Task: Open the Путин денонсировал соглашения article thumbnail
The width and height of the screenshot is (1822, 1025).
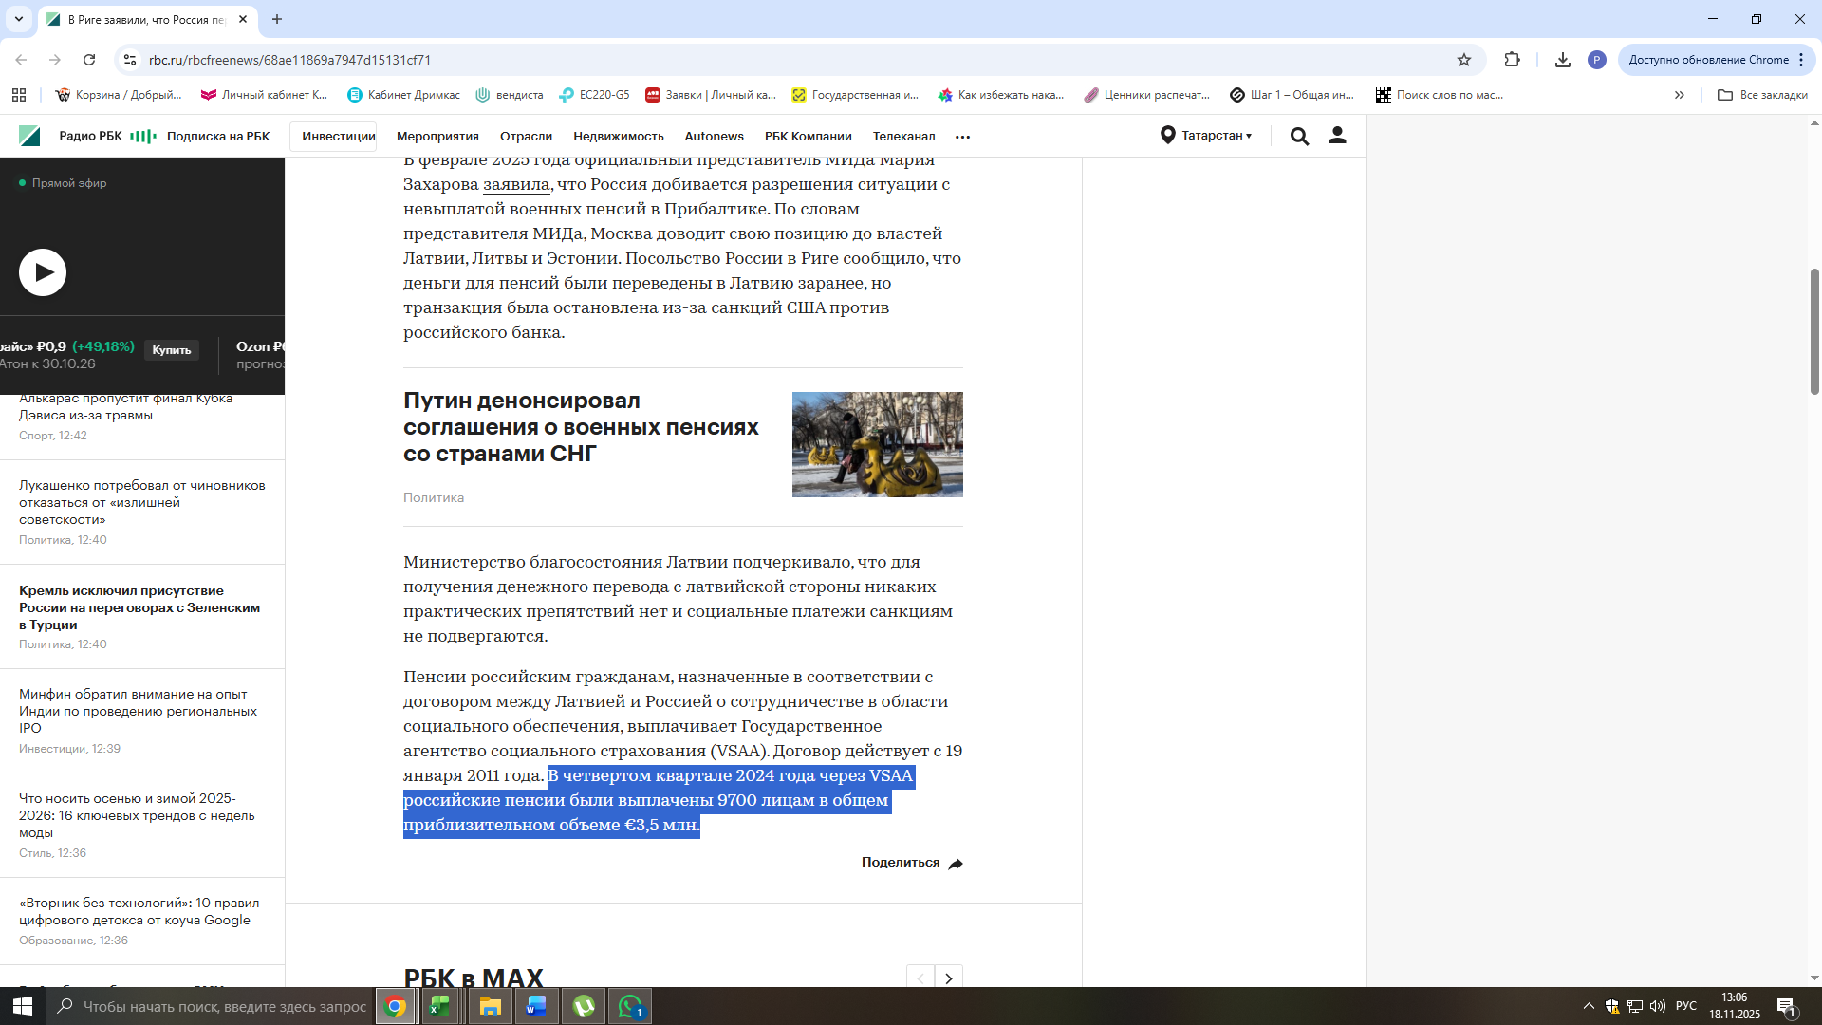Action: 877,444
